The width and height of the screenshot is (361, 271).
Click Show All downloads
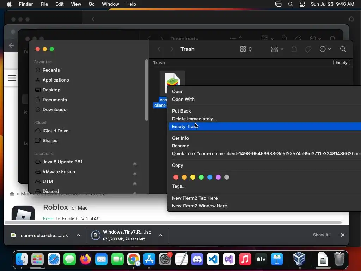[322, 235]
